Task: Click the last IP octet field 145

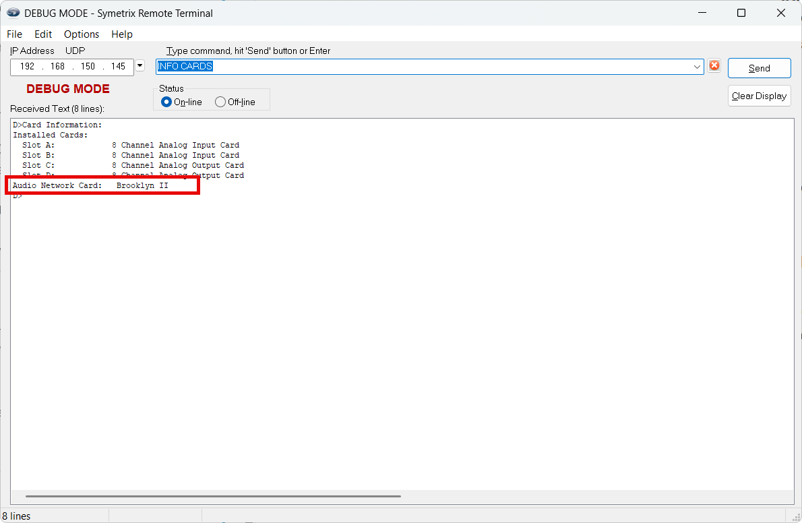Action: [118, 67]
